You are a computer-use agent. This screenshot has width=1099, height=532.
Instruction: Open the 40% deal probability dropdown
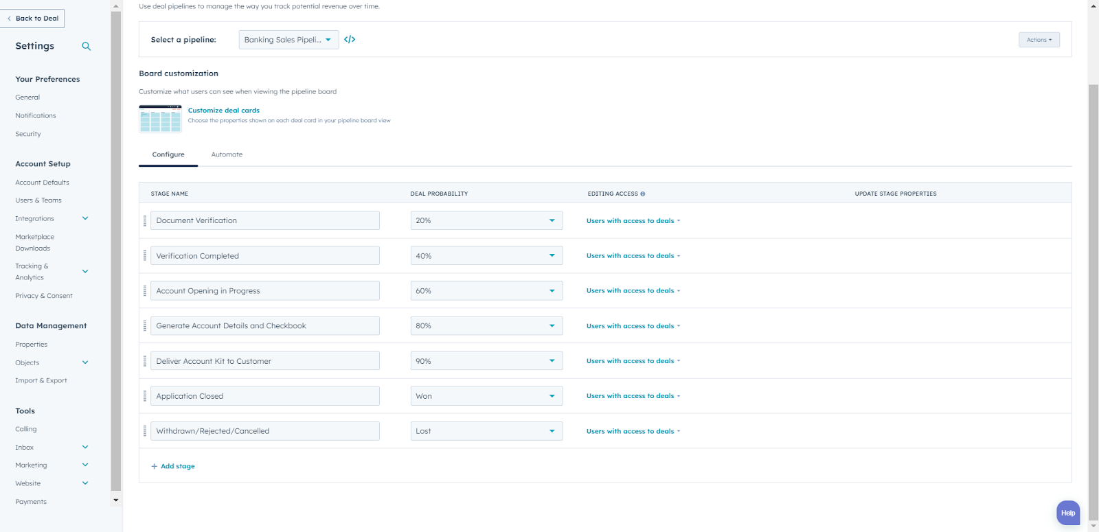pos(486,255)
